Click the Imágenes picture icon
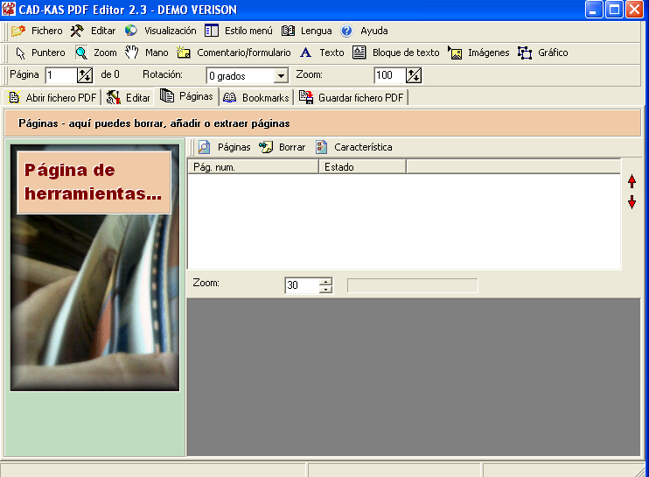Viewport: 649px width, 477px height. click(455, 53)
